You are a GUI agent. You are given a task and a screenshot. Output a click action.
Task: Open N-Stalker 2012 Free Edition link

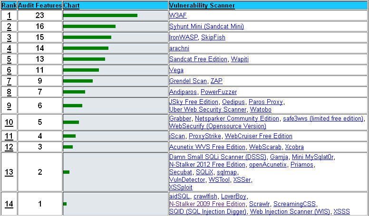tap(207, 165)
